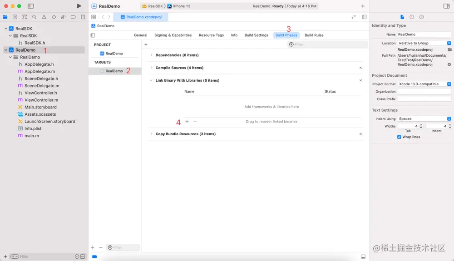Adjust the Tab width stepper
454x261 pixels.
[421, 126]
